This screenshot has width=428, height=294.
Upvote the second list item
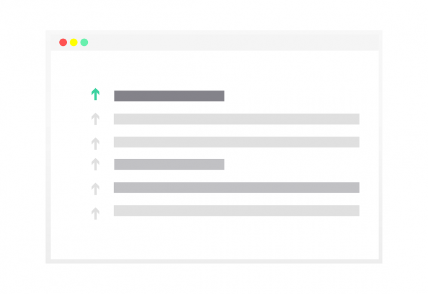coord(95,119)
